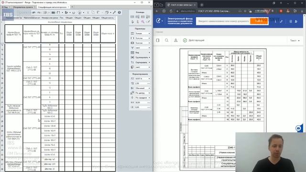Viewport: 306px width, 172px height.
Task: Click the Paste icon in Renga toolbar
Action: pos(98,12)
